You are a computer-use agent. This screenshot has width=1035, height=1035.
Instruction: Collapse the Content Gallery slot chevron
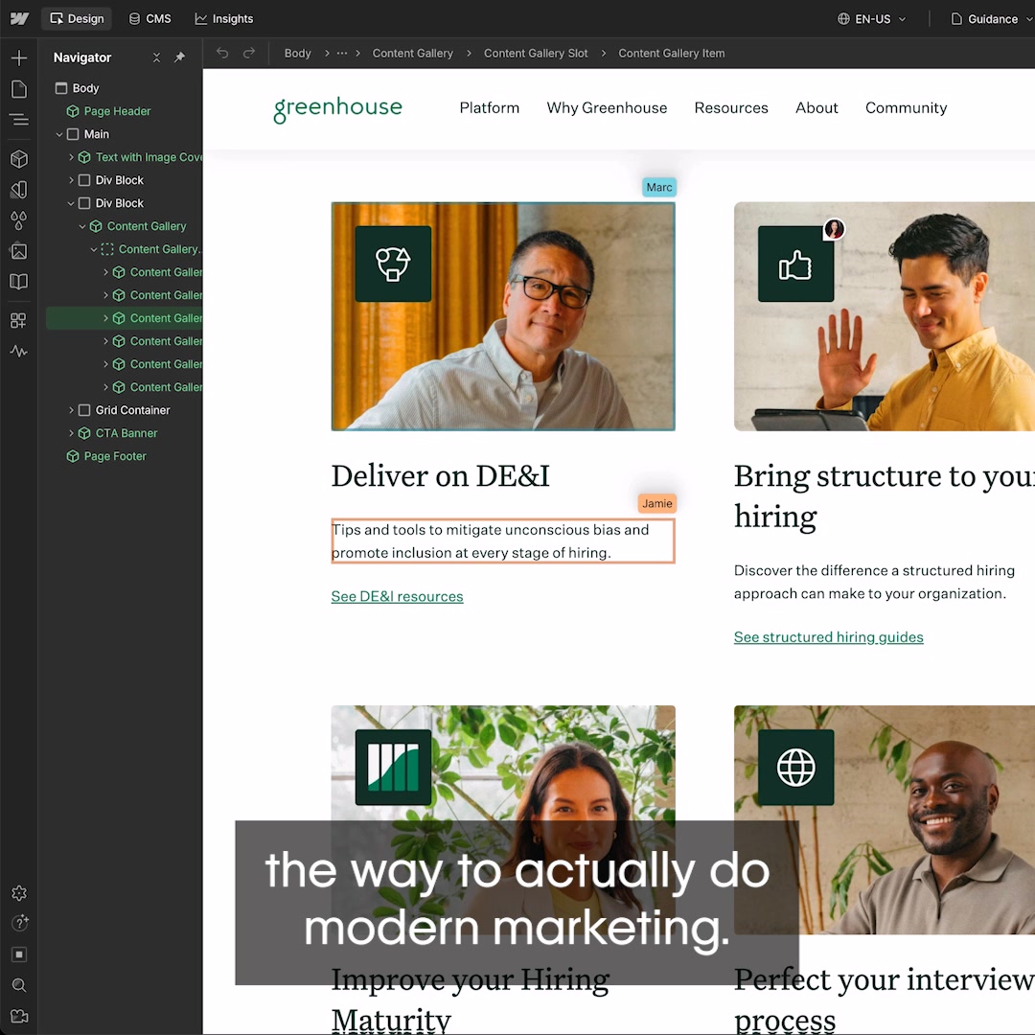94,249
